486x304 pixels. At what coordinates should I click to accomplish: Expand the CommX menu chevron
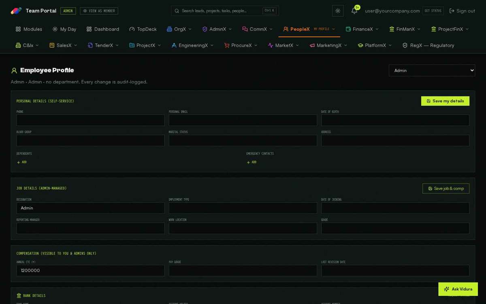(x=271, y=29)
